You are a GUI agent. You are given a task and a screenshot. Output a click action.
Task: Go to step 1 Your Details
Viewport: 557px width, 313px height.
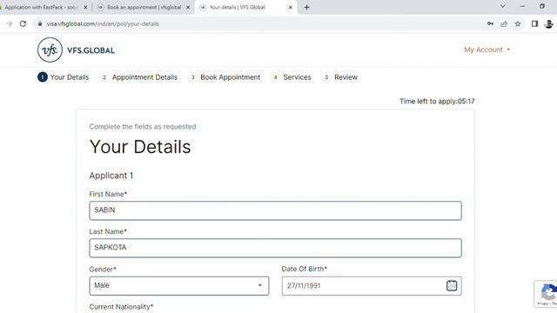pos(64,77)
